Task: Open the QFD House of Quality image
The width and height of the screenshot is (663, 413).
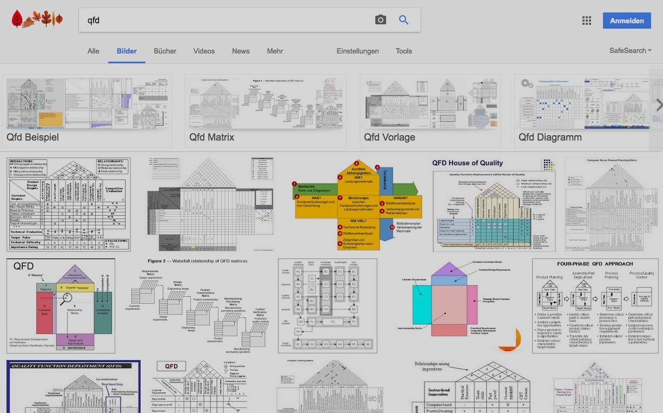Action: (494, 205)
